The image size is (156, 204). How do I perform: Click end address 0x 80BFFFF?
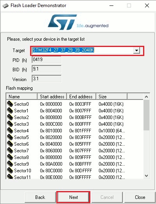pos(80,164)
